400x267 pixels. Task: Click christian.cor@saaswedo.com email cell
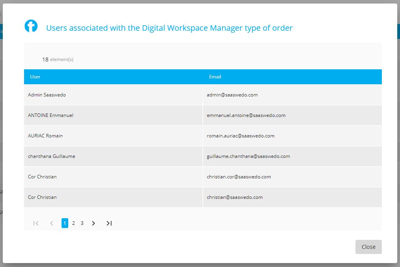(292, 177)
